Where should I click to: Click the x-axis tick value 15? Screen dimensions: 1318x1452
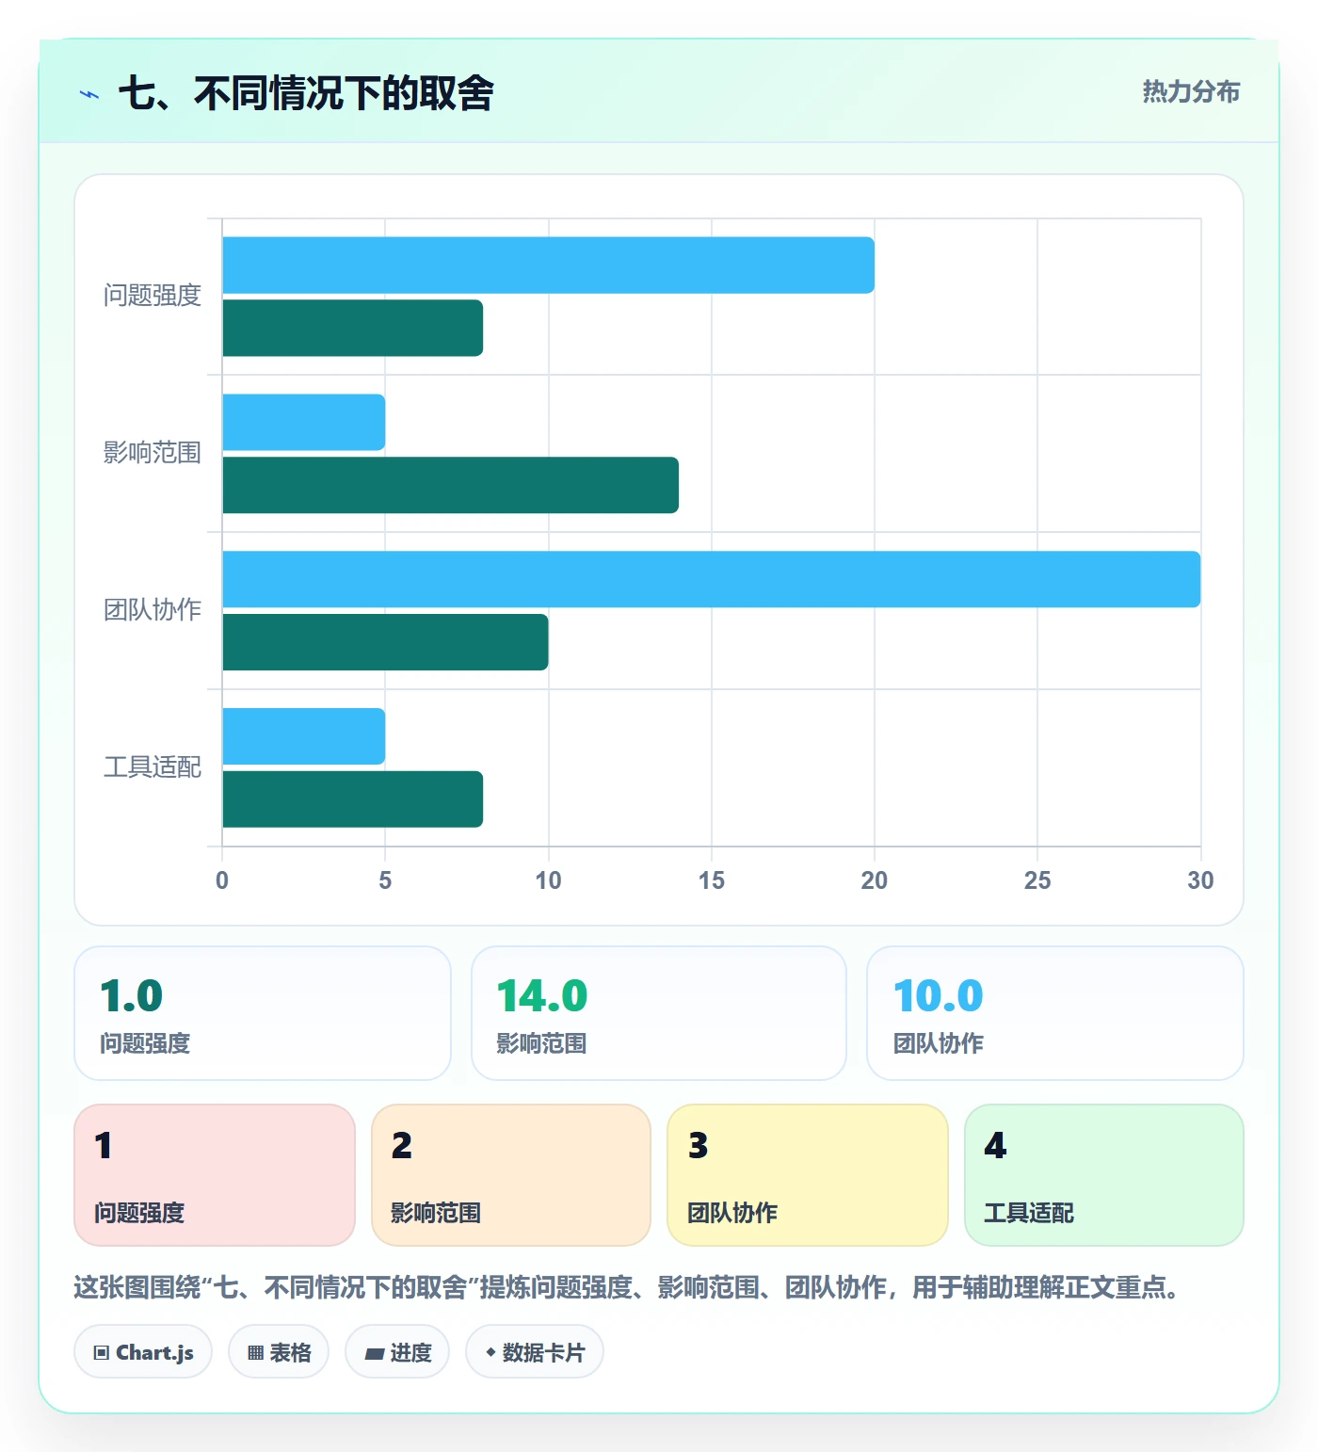tap(712, 880)
